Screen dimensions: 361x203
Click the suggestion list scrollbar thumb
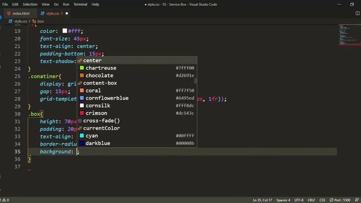tap(196, 81)
